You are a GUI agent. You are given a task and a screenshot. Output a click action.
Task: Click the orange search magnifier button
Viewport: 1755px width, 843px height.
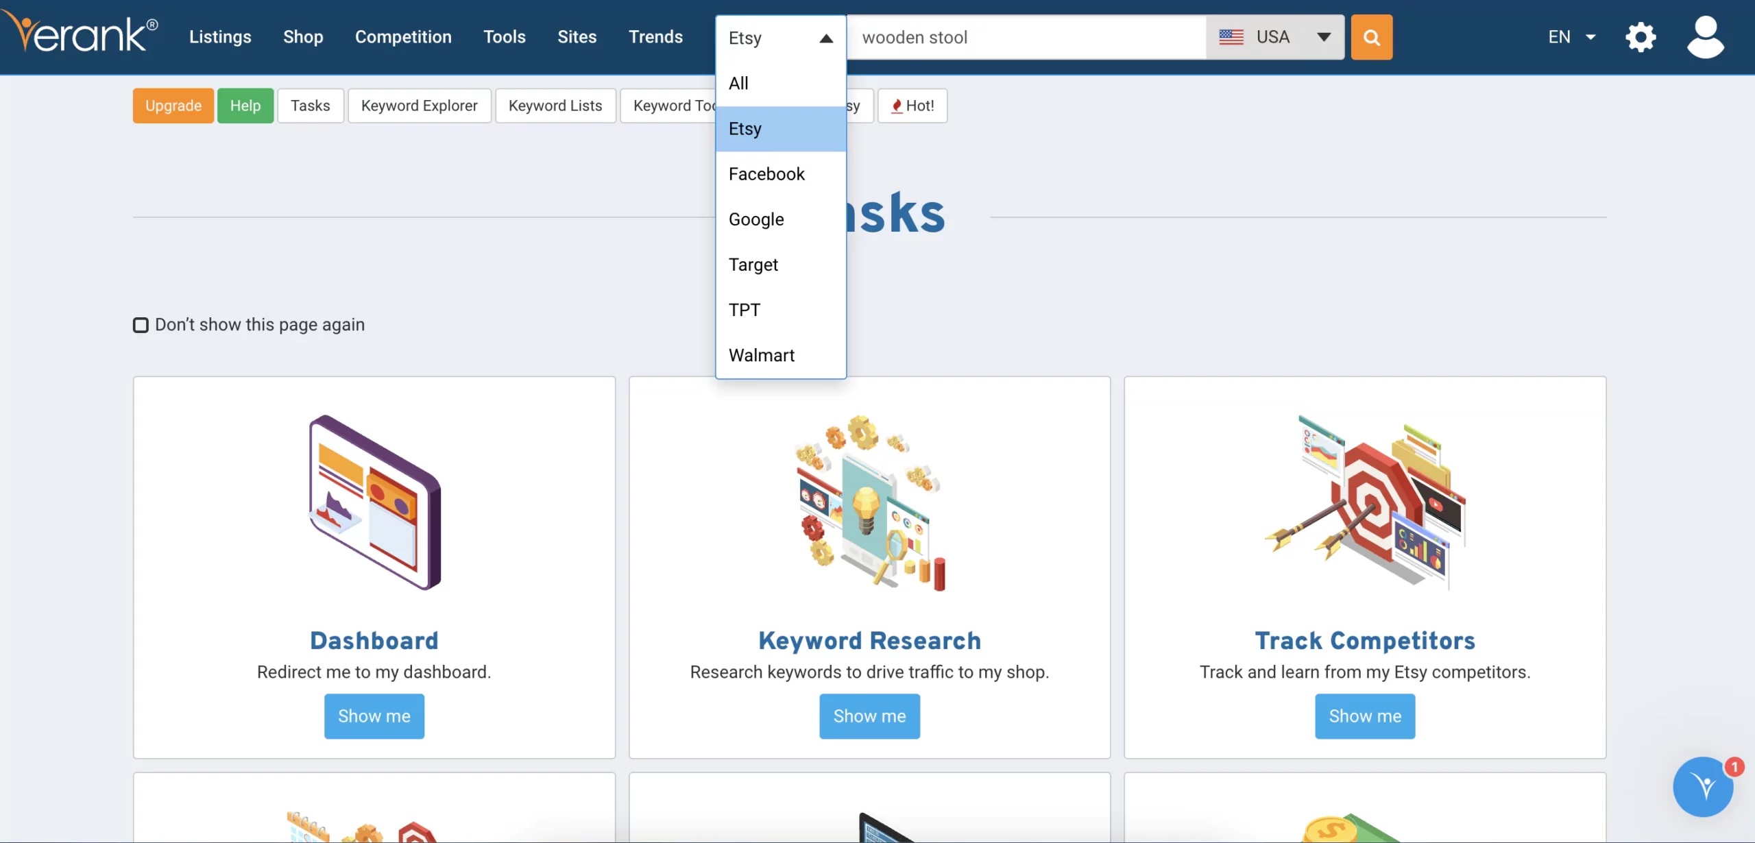pos(1371,37)
